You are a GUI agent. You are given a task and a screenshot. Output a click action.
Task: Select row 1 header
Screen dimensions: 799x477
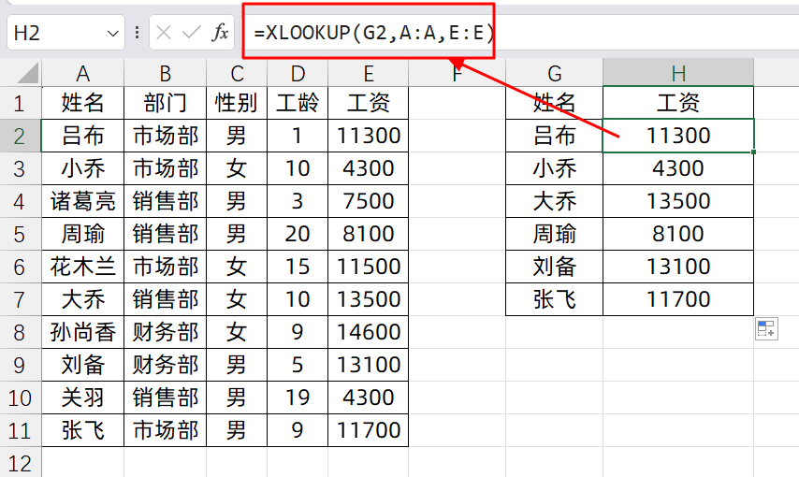pos(21,103)
